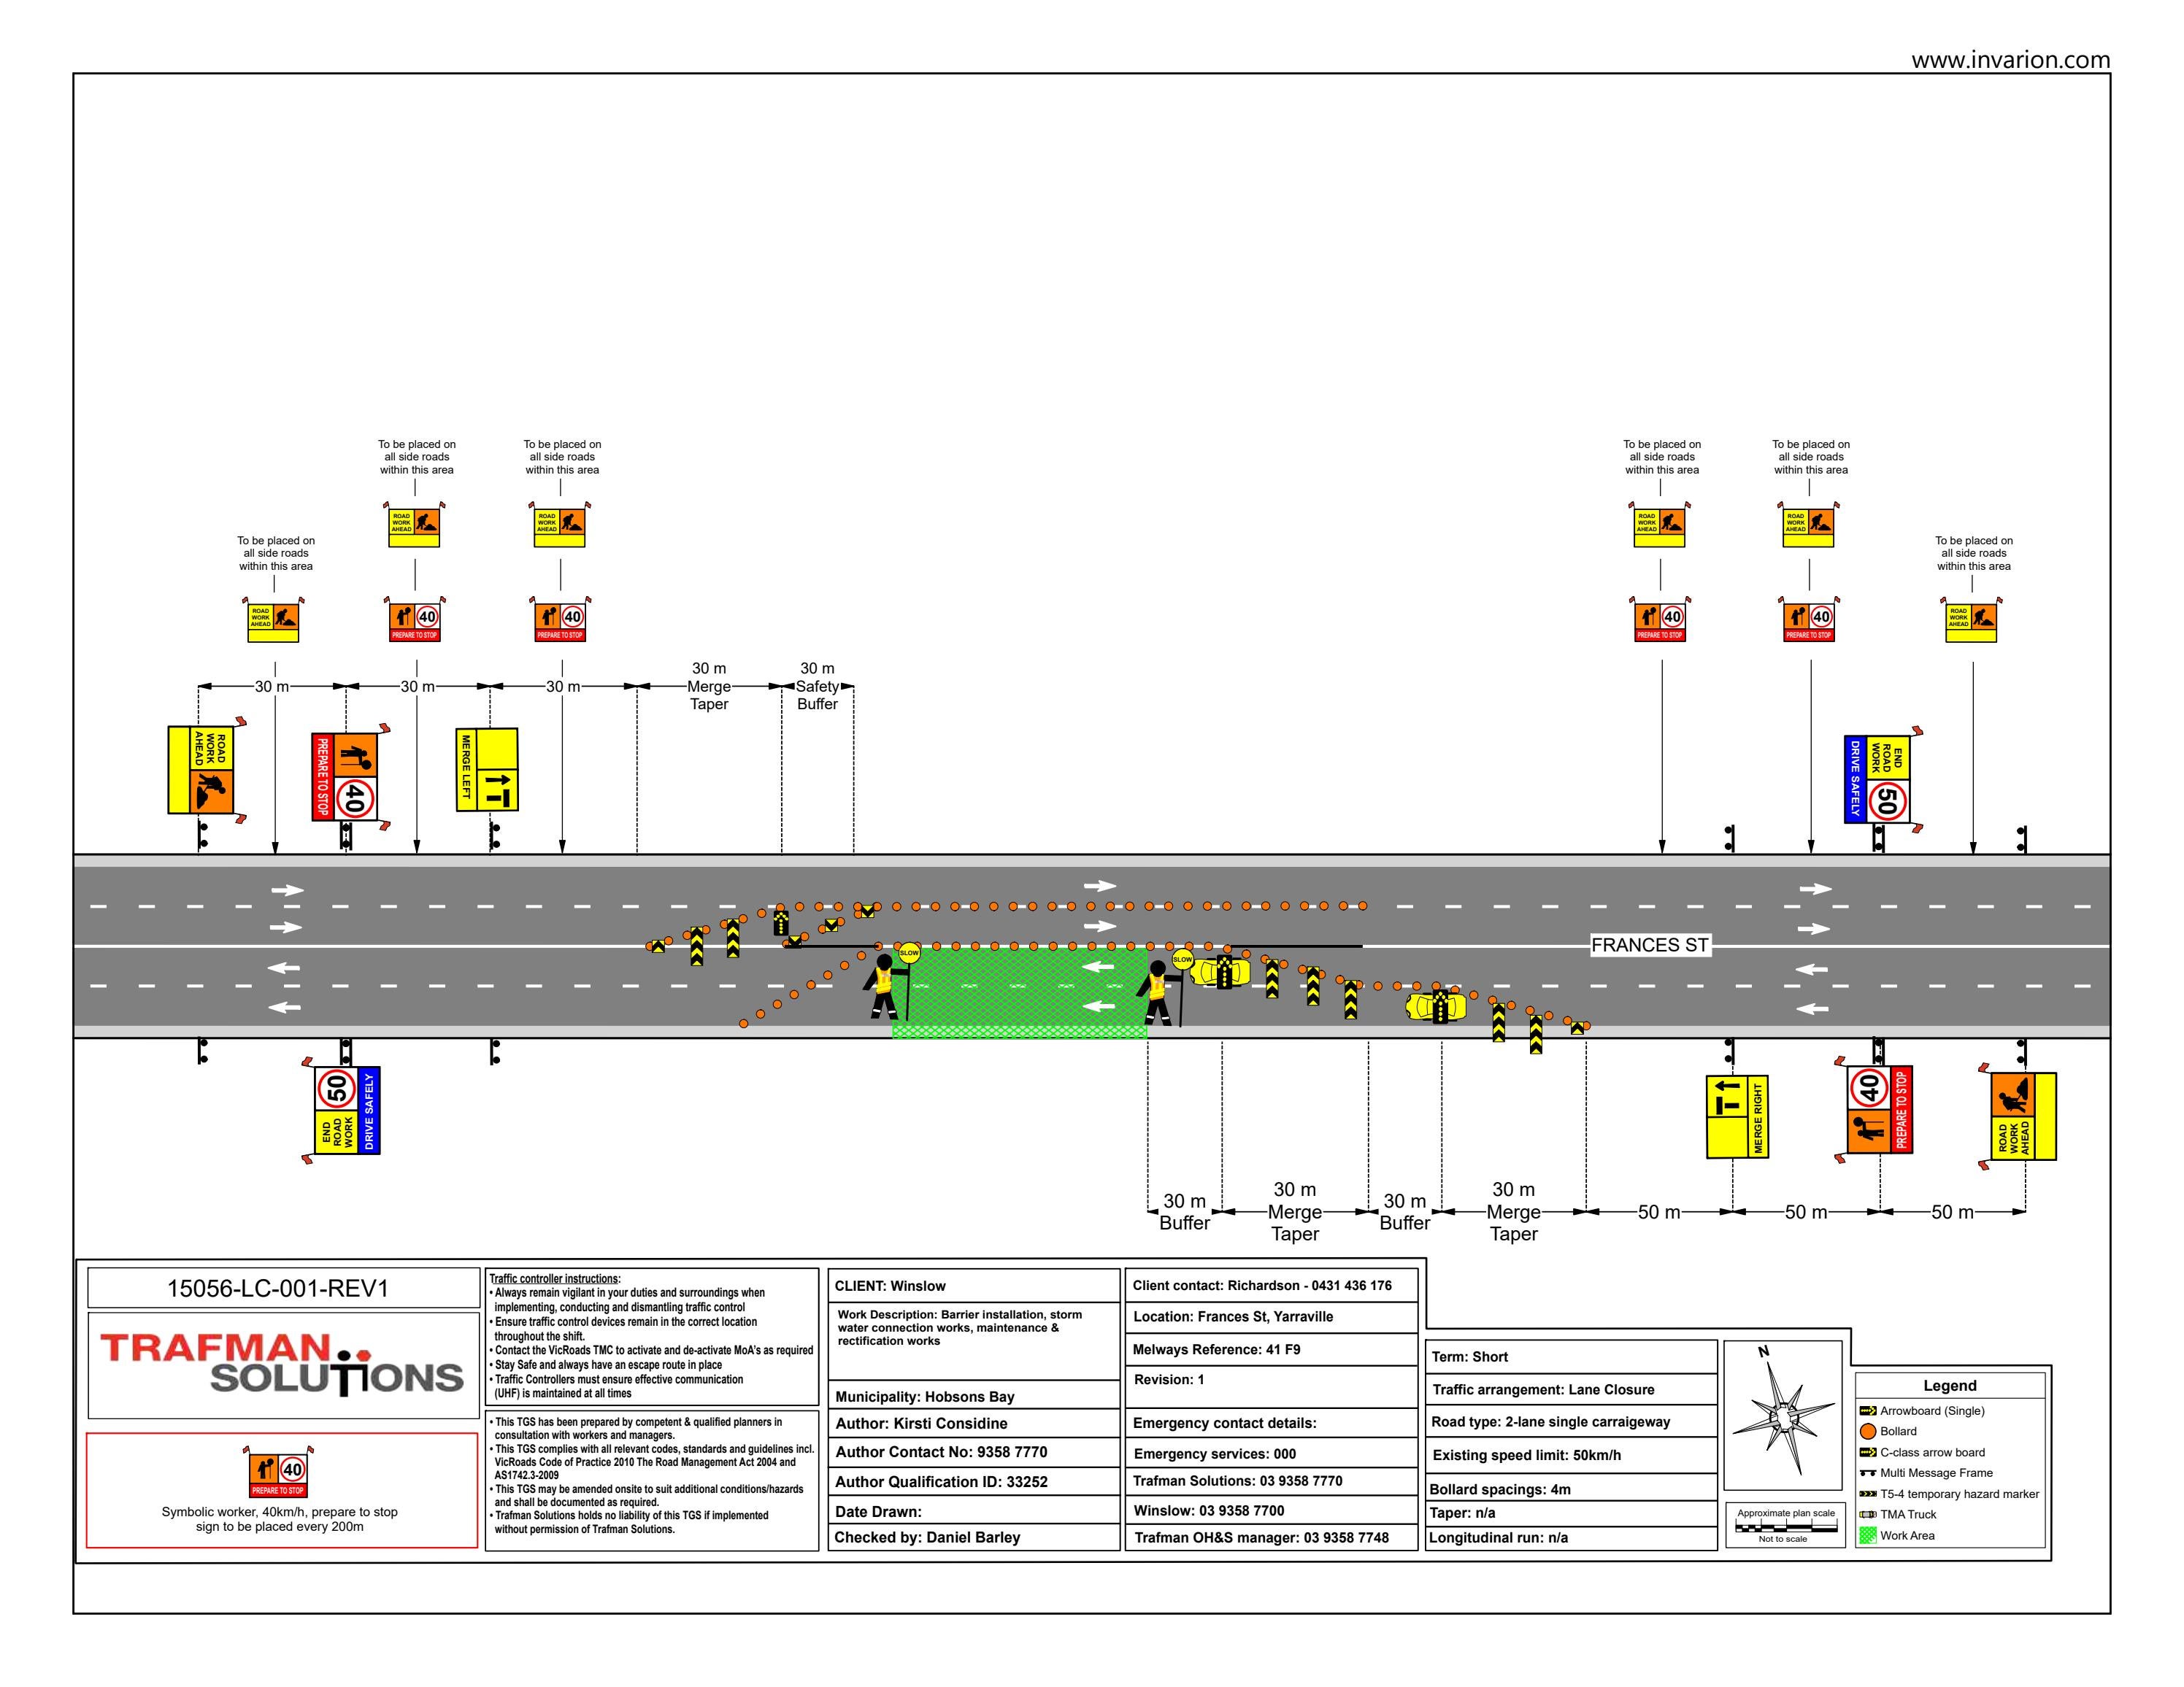The height and width of the screenshot is (1687, 2184).
Task: Expand the north compass rose
Action: pos(1790,1419)
